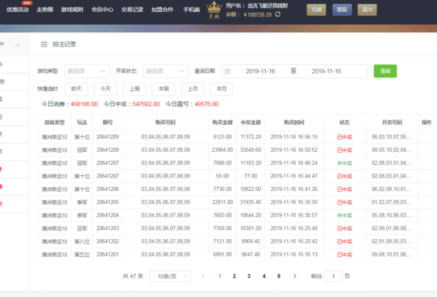Click 共 47 条 total count text
Screen dimensions: 437x297
click(133, 276)
